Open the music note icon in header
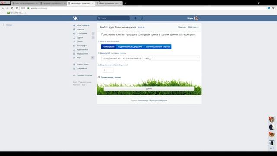 pyautogui.click(x=142, y=18)
